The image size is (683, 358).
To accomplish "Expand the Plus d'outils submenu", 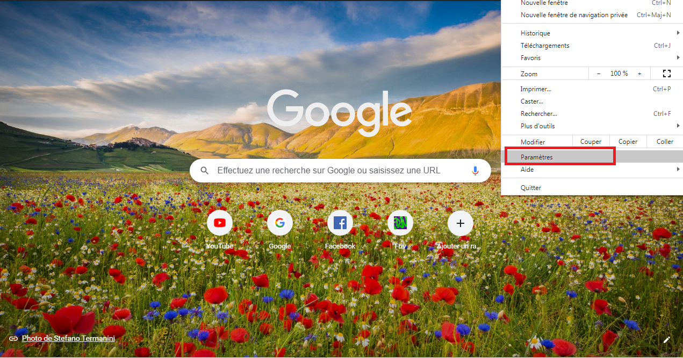I will pyautogui.click(x=592, y=126).
